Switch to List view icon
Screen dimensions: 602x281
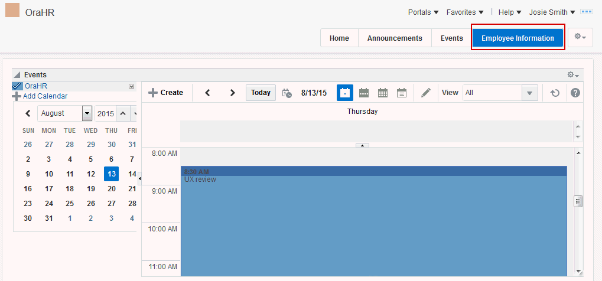(x=402, y=93)
